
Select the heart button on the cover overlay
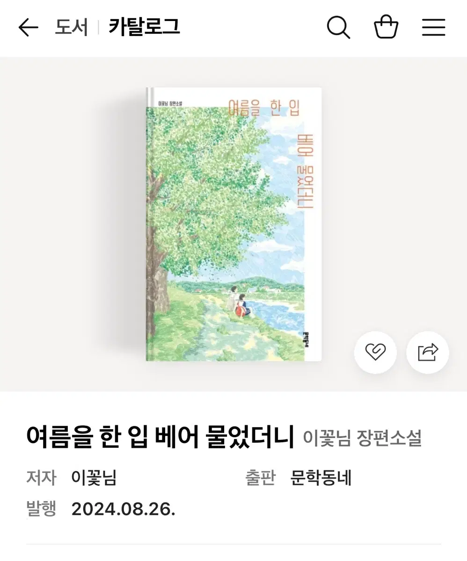(376, 353)
